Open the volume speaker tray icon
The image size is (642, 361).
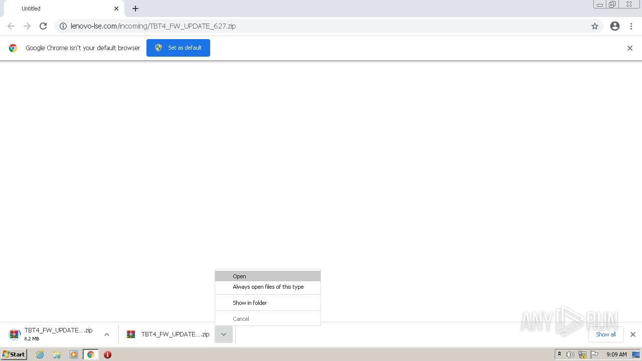[570, 354]
